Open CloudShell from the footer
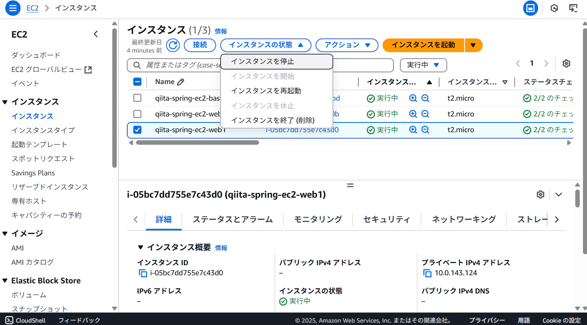Viewport: 587px width, 325px height. (x=25, y=321)
